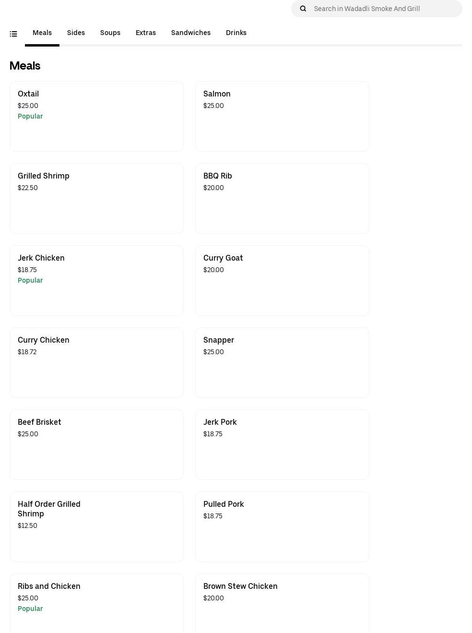Viewport: 472px width, 633px height.
Task: Open the Oxtail meal item
Action: coord(96,116)
